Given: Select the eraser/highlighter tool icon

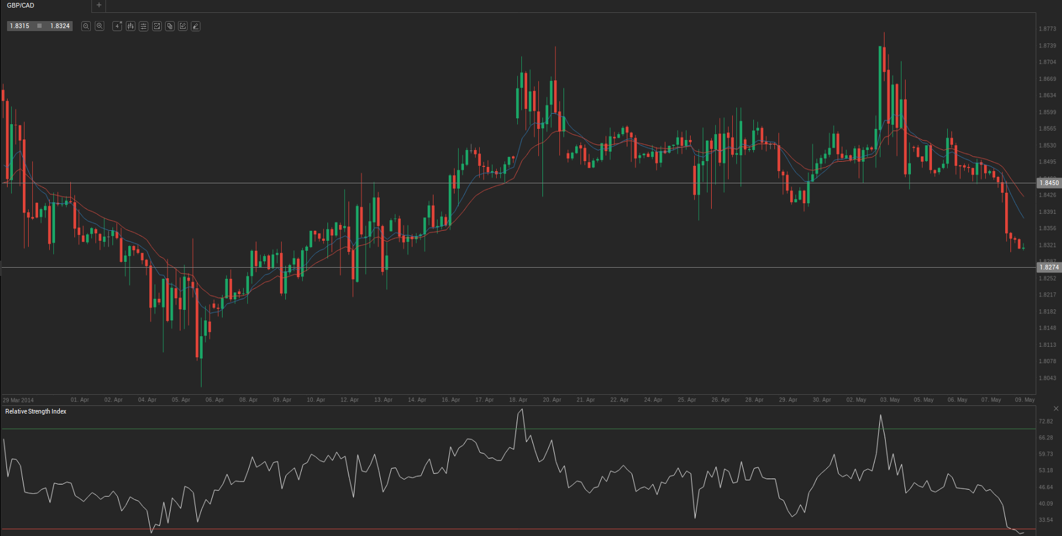Looking at the screenshot, I should click(x=196, y=26).
